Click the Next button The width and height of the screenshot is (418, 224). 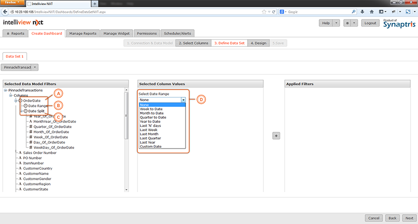click(409, 218)
